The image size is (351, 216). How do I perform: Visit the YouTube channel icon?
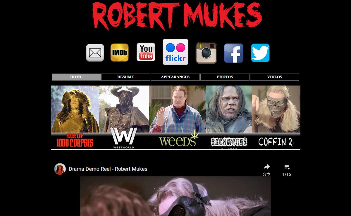pyautogui.click(x=146, y=52)
